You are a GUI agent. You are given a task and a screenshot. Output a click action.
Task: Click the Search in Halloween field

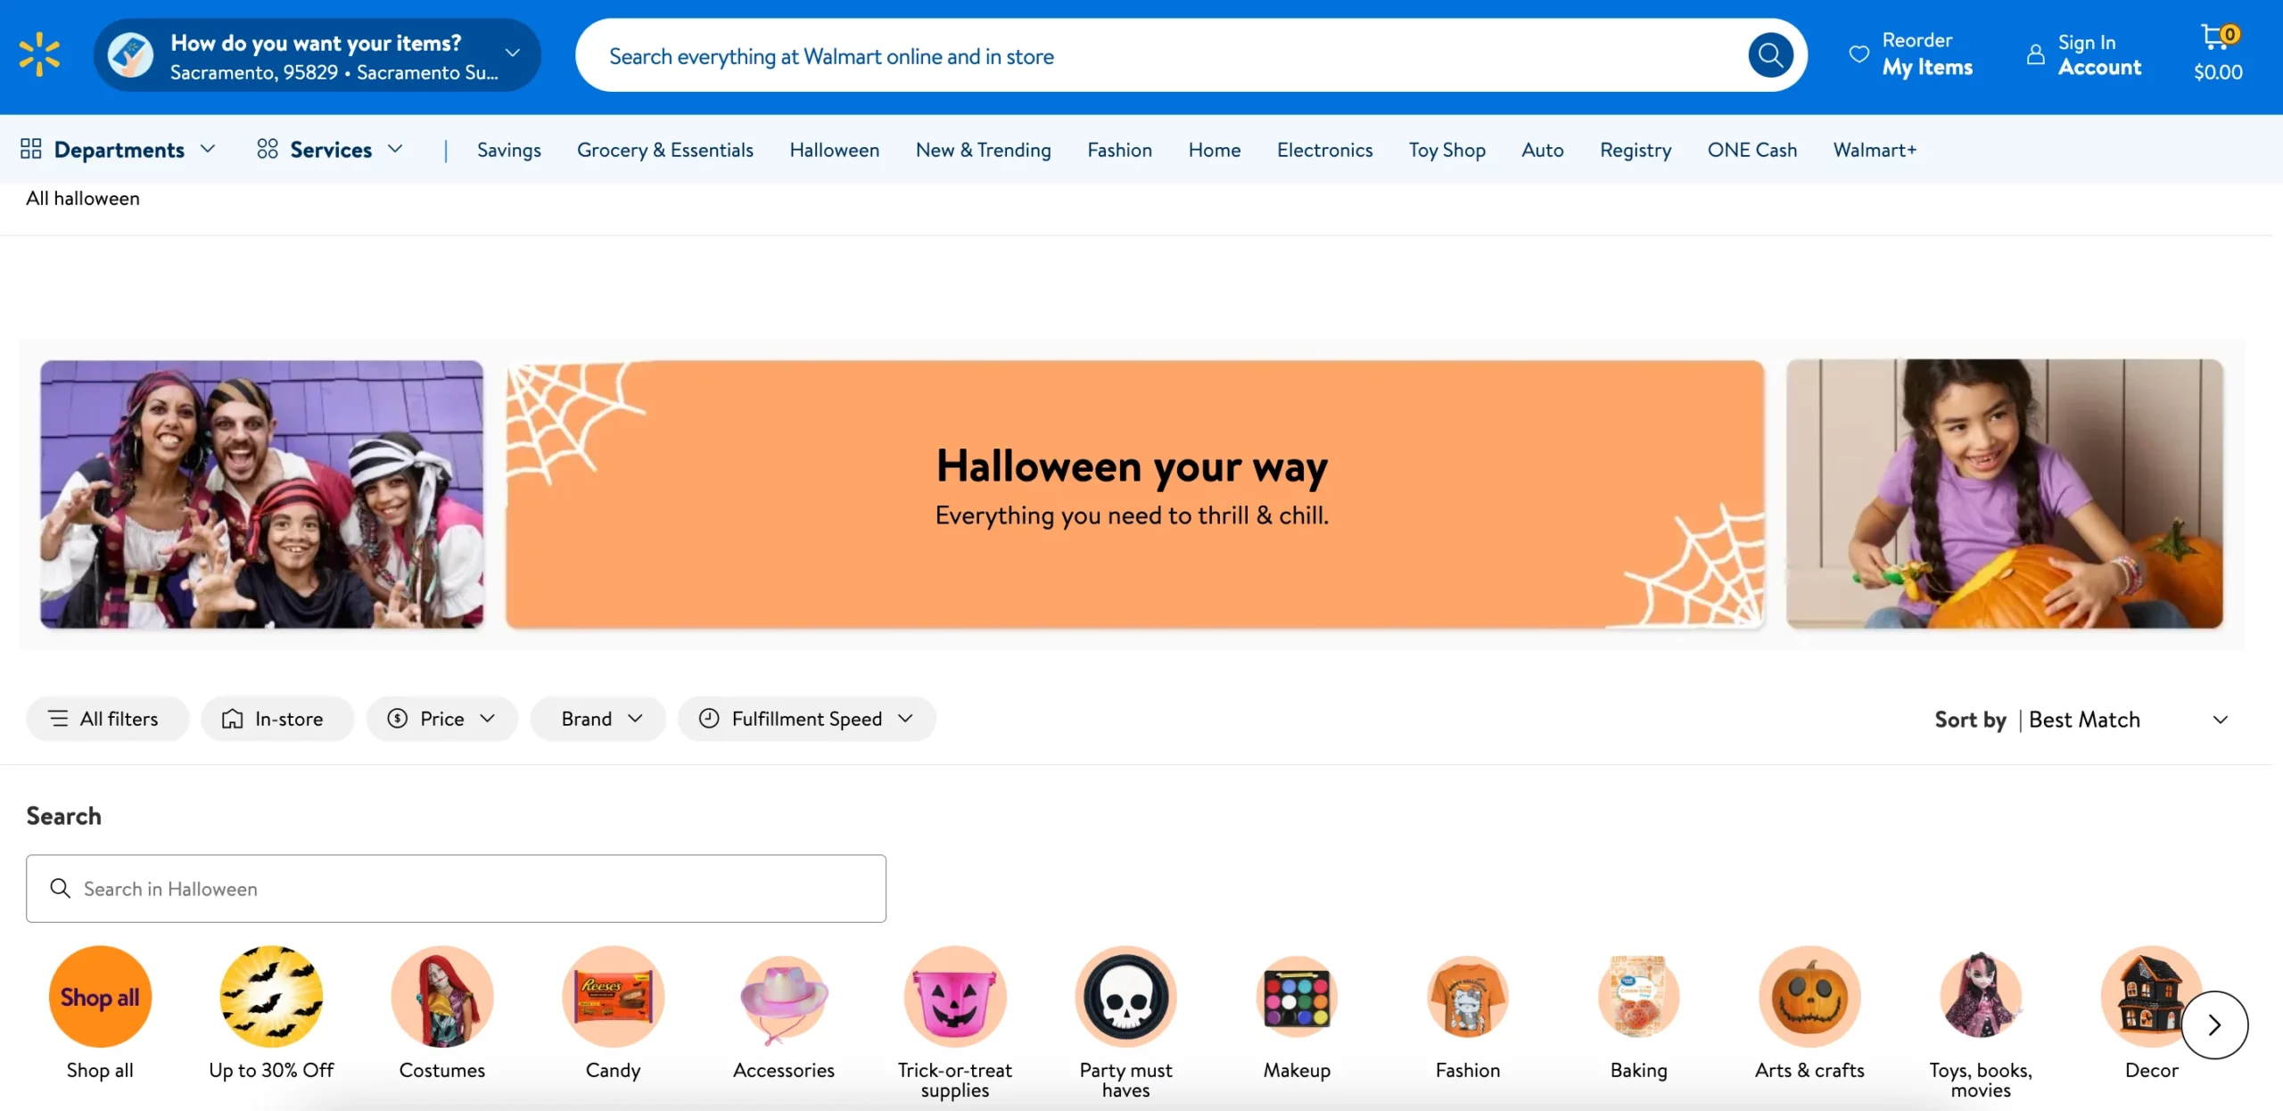click(x=456, y=888)
